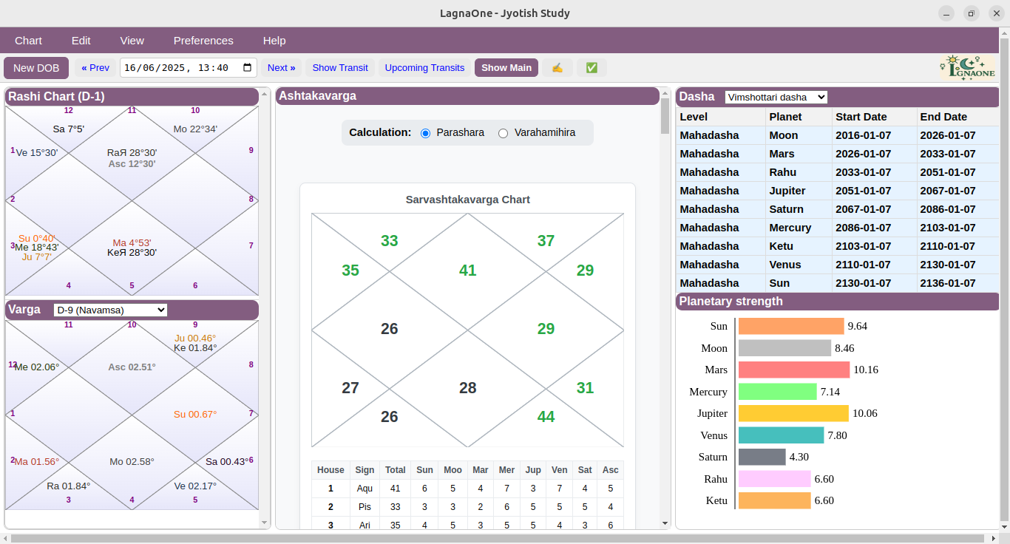Click the New DOB button
The width and height of the screenshot is (1010, 544).
(36, 67)
